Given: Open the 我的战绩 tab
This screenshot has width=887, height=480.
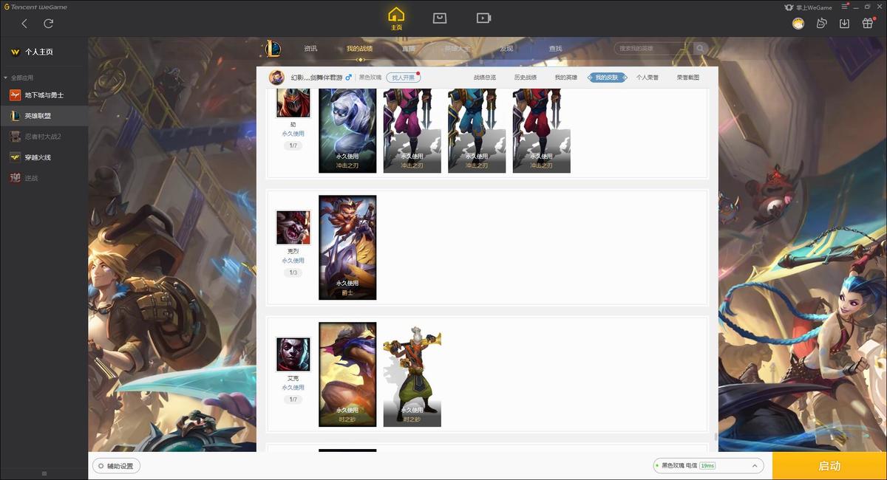Looking at the screenshot, I should coord(359,49).
